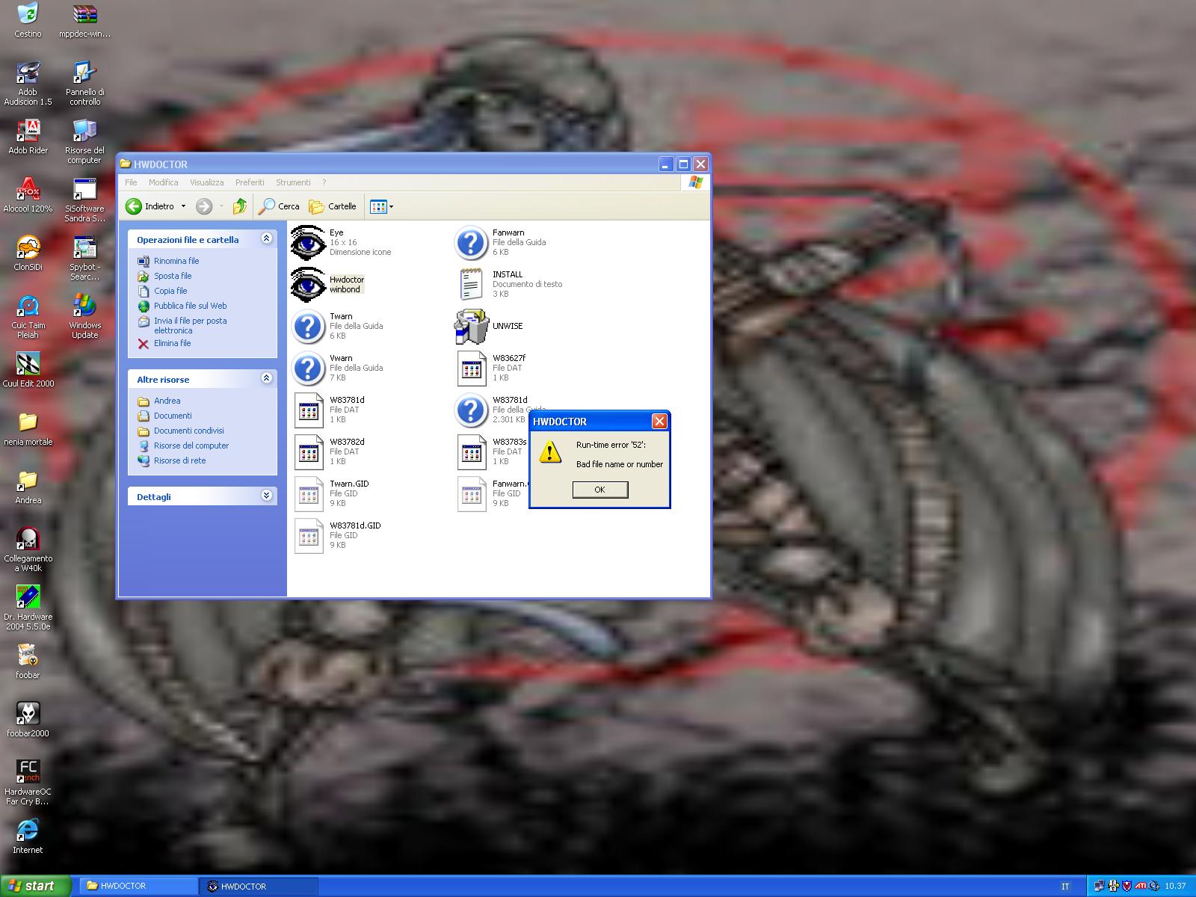Open the mppdec-win archive on desktop
Viewport: 1196px width, 897px height.
pyautogui.click(x=84, y=20)
